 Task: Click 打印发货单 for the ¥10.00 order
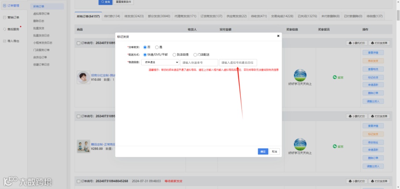tap(379, 43)
